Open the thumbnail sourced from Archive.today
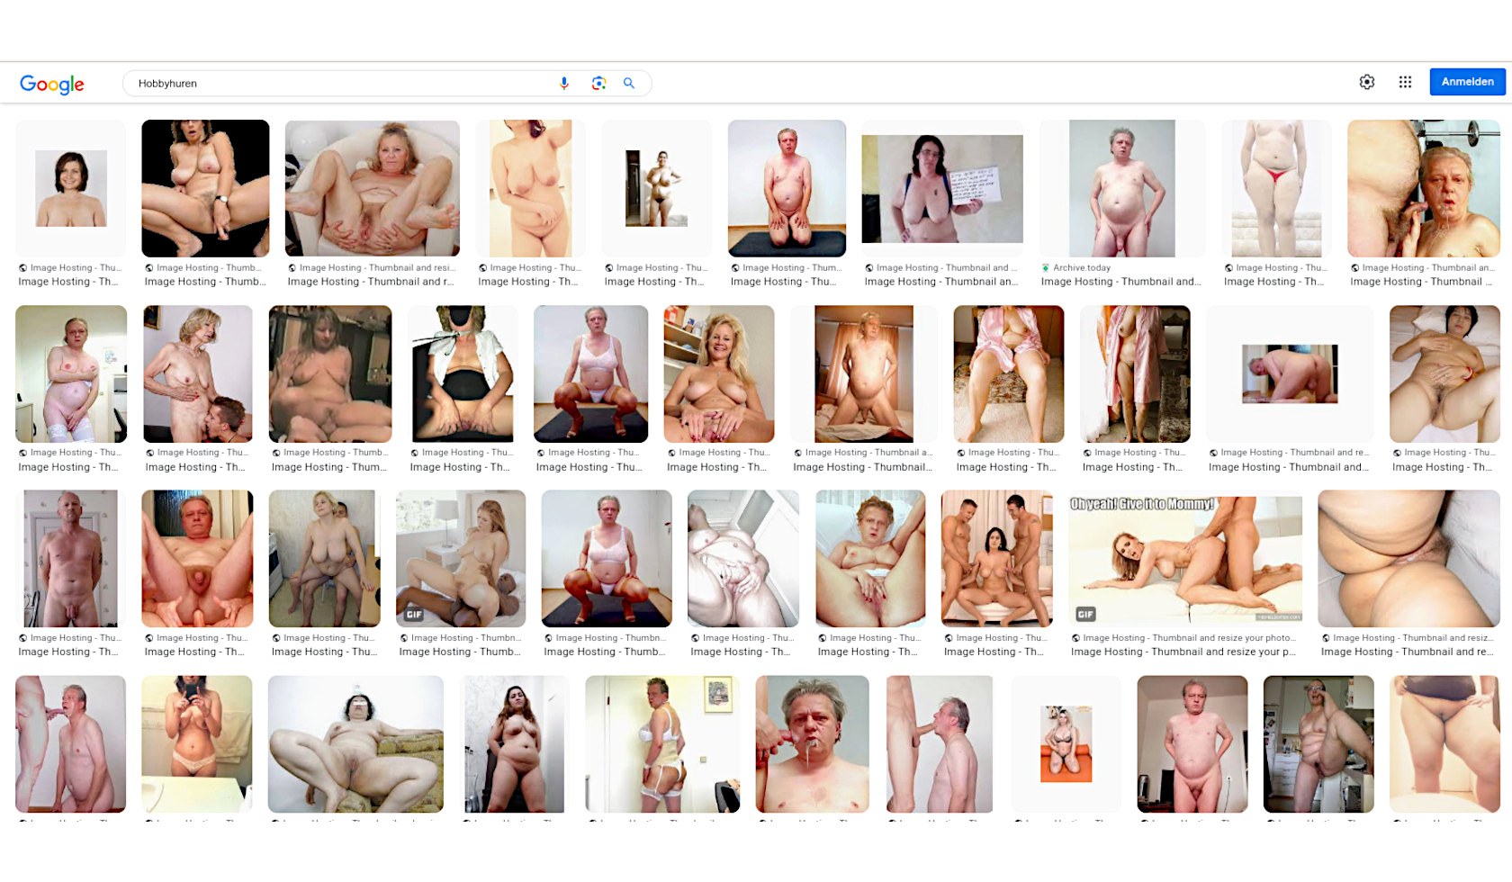 click(x=1121, y=189)
